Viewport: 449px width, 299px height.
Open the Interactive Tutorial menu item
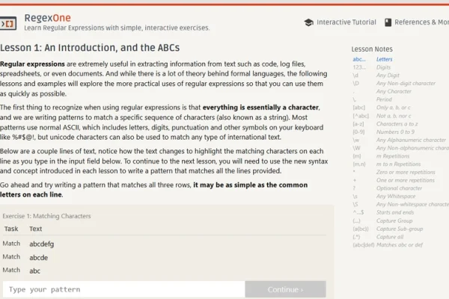click(x=346, y=22)
